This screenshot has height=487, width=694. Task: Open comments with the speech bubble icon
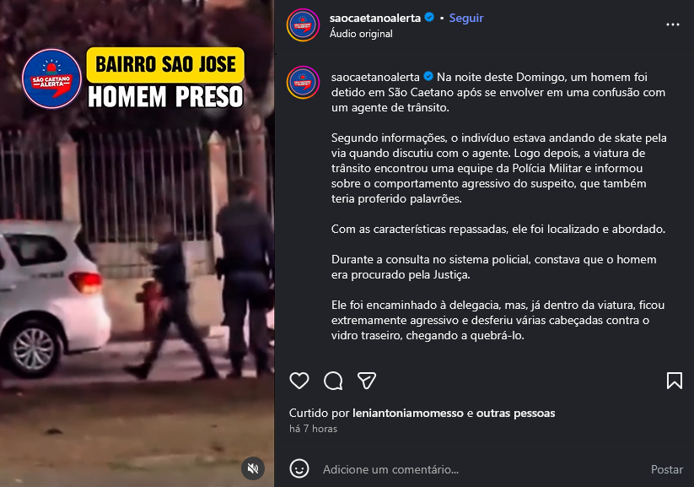[333, 381]
